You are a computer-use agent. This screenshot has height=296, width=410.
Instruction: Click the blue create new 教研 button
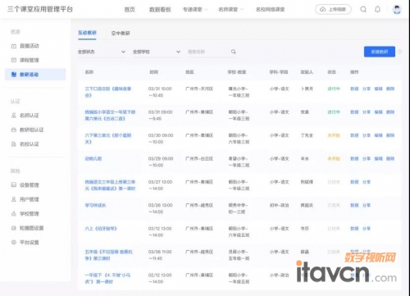380,52
